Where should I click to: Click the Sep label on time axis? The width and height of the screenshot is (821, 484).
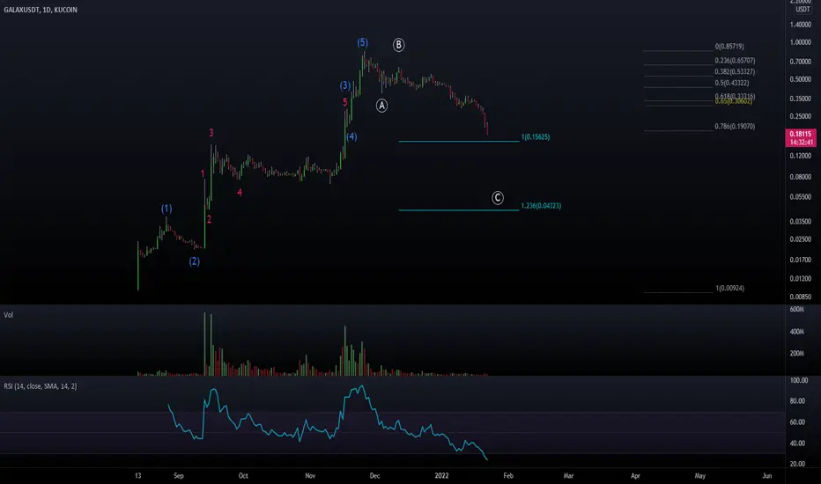point(179,475)
